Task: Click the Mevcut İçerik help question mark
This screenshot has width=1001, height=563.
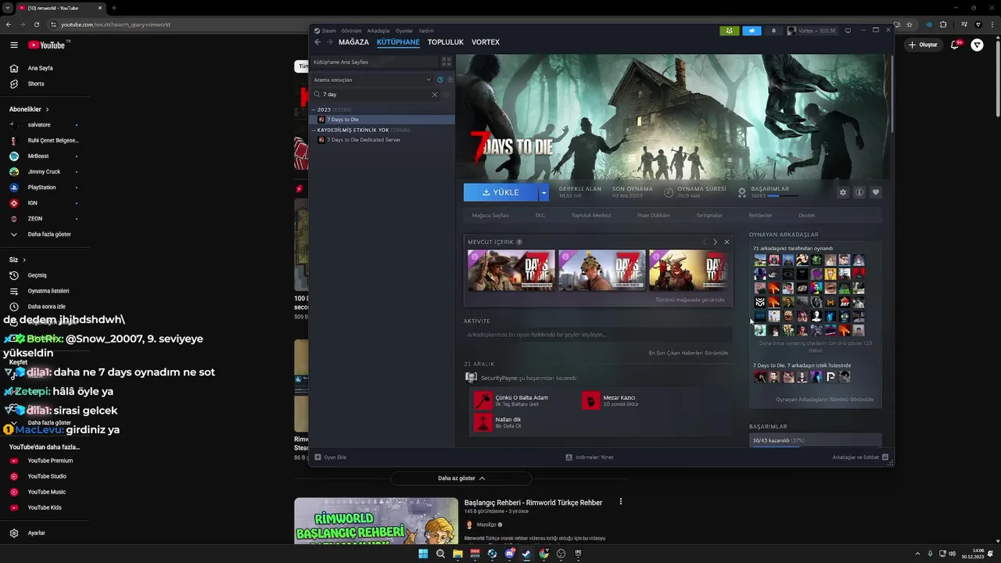Action: click(519, 242)
